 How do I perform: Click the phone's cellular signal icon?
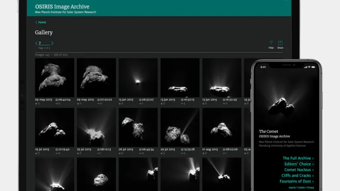[305, 67]
